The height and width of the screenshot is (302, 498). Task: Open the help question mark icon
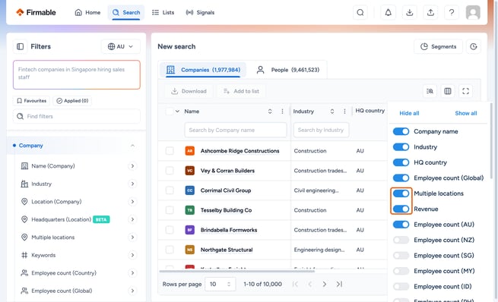[452, 12]
